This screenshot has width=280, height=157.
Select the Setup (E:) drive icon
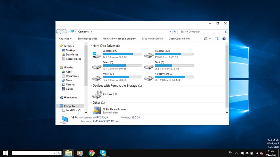(x=97, y=67)
